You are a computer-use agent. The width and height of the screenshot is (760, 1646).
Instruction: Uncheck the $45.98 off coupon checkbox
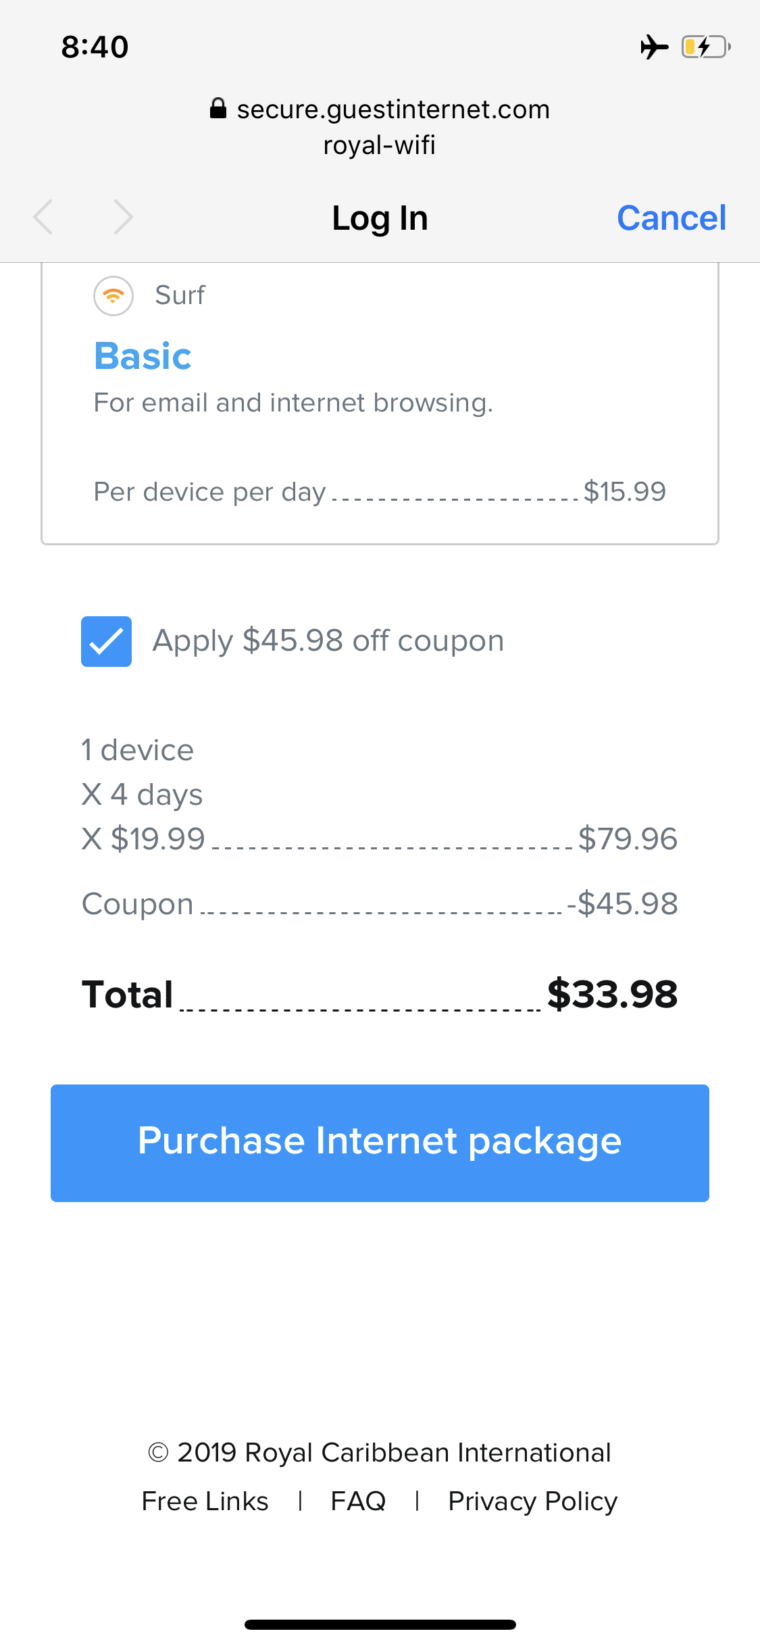click(107, 641)
